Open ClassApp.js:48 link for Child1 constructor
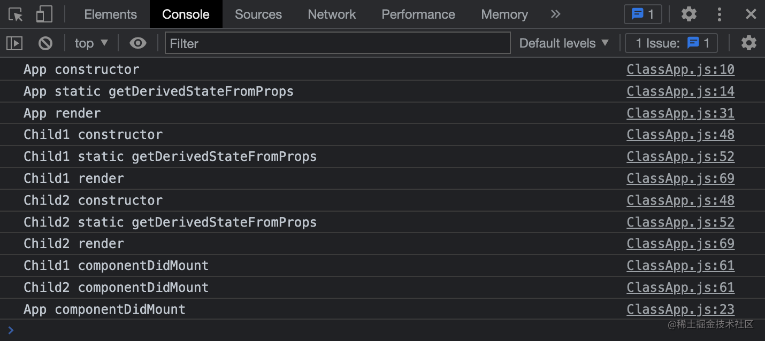The width and height of the screenshot is (765, 341). (680, 135)
